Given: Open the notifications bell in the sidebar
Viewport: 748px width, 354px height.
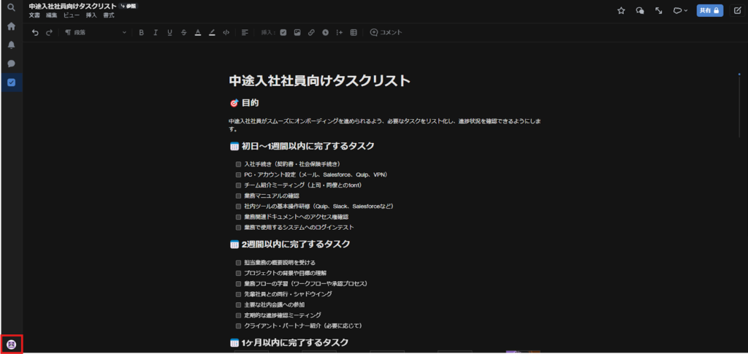Looking at the screenshot, I should [x=11, y=45].
